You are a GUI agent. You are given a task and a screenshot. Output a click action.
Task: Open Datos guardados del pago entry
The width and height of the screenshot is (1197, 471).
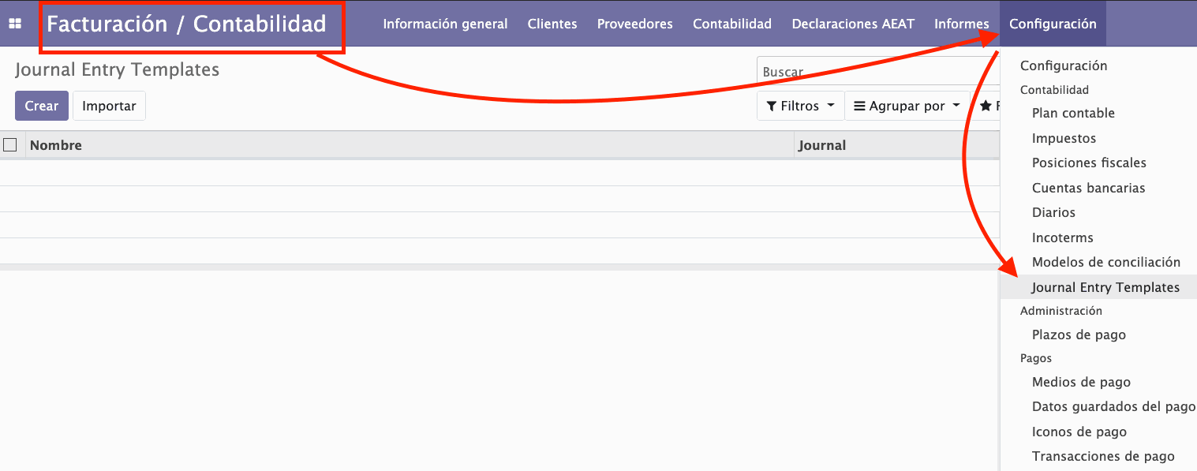coord(1113,406)
